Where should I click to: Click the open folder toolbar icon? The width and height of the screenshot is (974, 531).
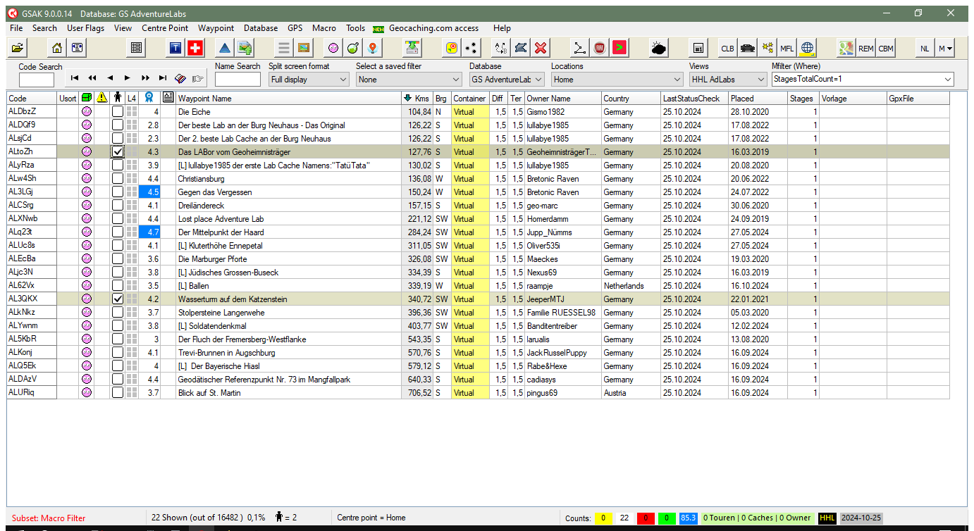coord(18,48)
